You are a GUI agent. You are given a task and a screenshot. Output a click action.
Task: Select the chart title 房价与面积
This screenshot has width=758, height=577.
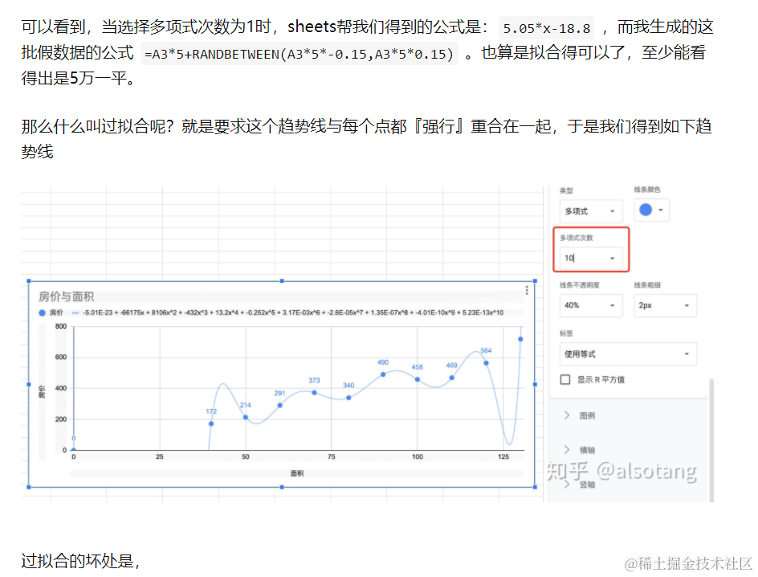[66, 297]
